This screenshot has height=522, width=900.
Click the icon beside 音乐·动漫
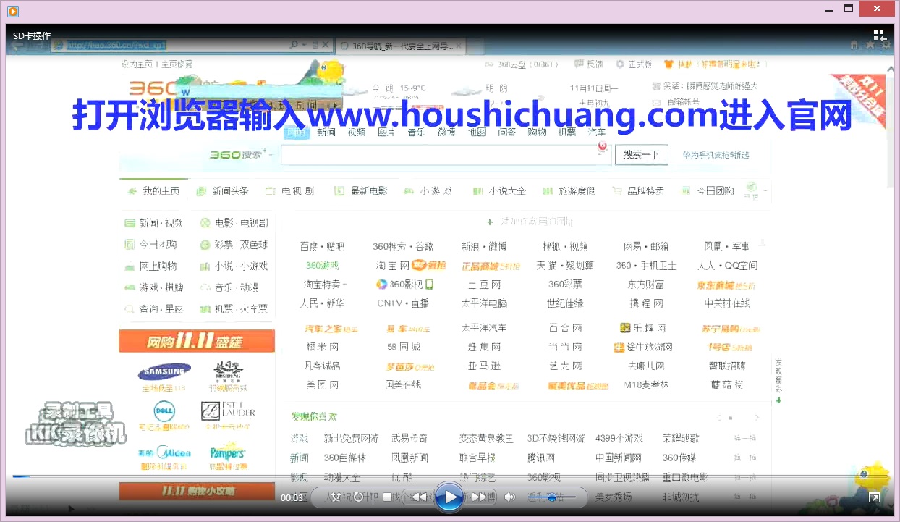click(x=205, y=287)
